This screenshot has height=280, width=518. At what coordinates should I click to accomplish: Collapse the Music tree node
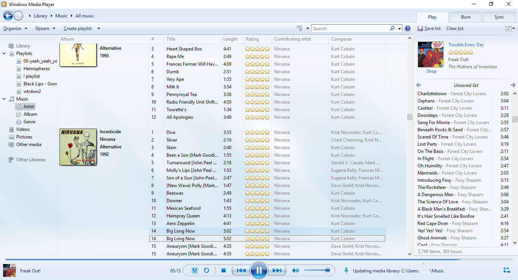[x=4, y=99]
